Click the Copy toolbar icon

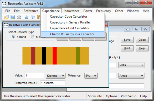[x=33, y=17]
